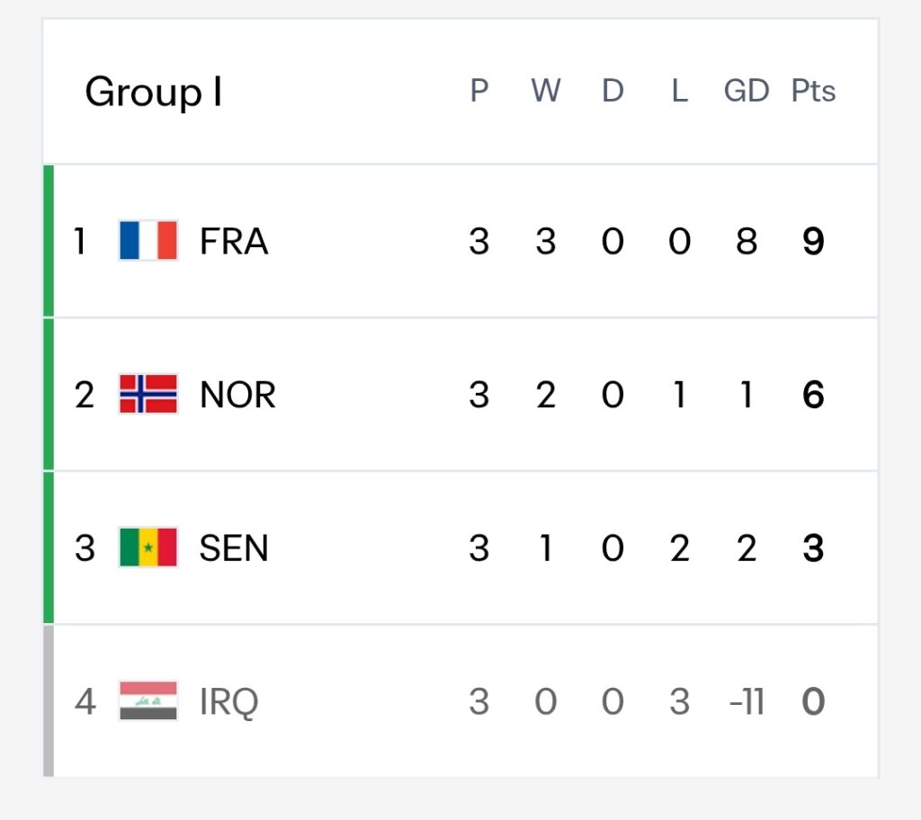Click the gray bar beside Iraq row
The height and width of the screenshot is (820, 921).
point(49,700)
